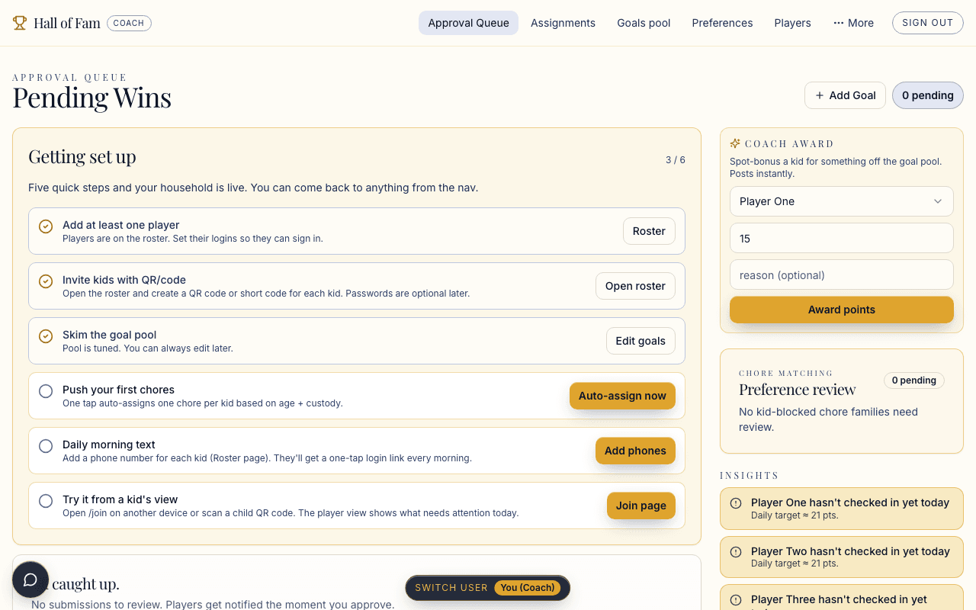The width and height of the screenshot is (976, 610).
Task: Click the You (Coach) pill
Action: coord(528,588)
